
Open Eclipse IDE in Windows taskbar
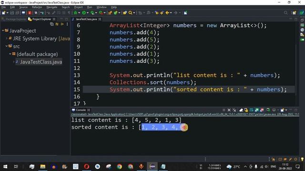pos(152,166)
